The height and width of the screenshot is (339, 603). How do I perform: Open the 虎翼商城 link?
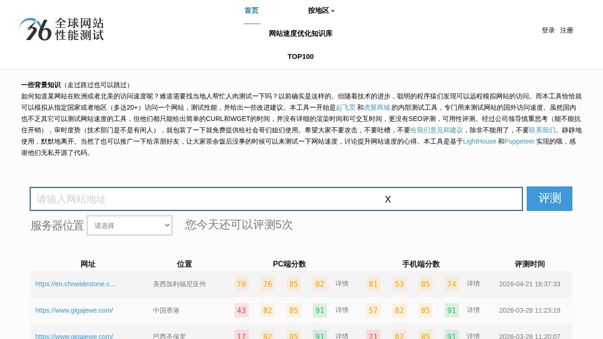pos(377,107)
